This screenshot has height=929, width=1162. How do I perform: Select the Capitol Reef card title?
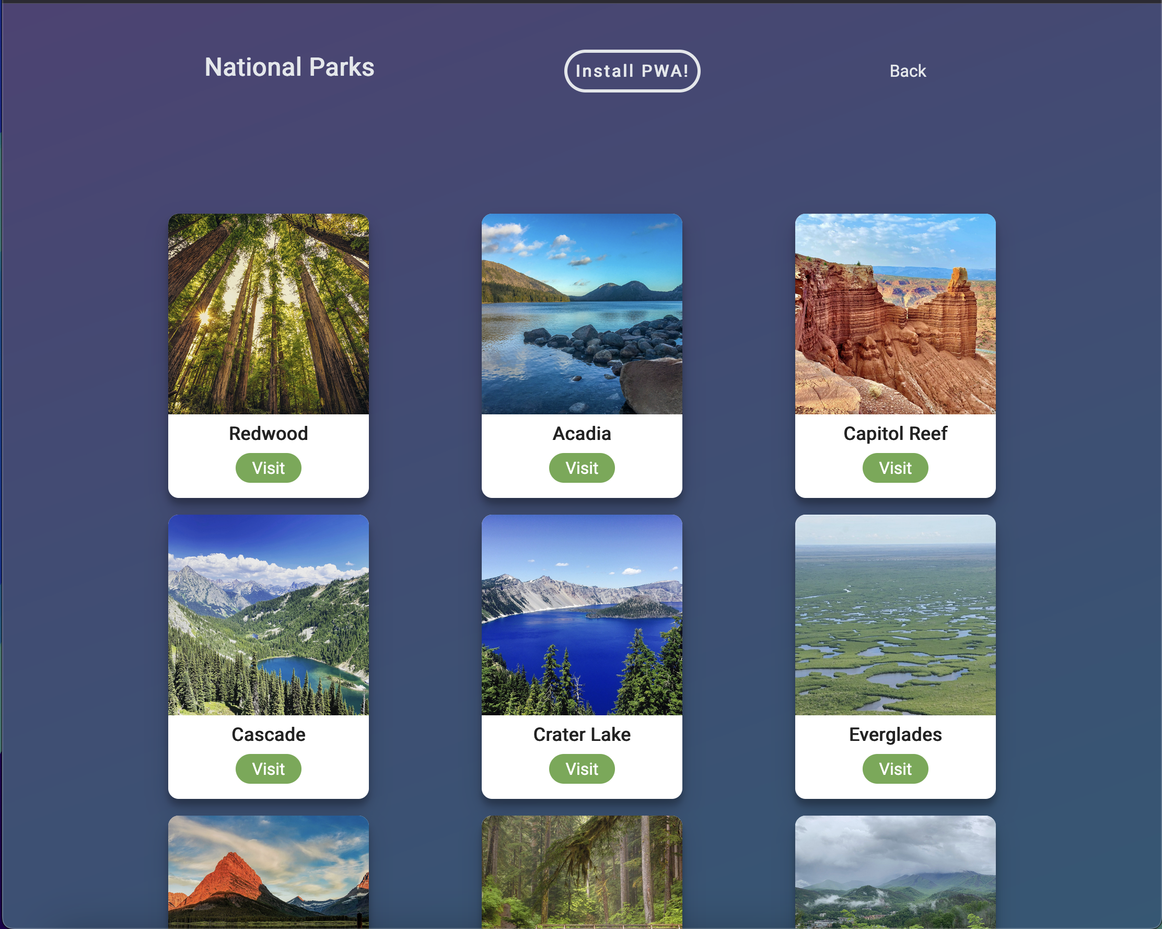[x=894, y=433]
